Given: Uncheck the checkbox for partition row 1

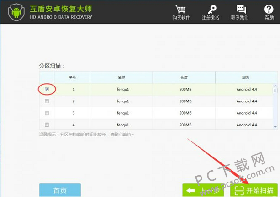Looking at the screenshot, I should click(47, 89).
